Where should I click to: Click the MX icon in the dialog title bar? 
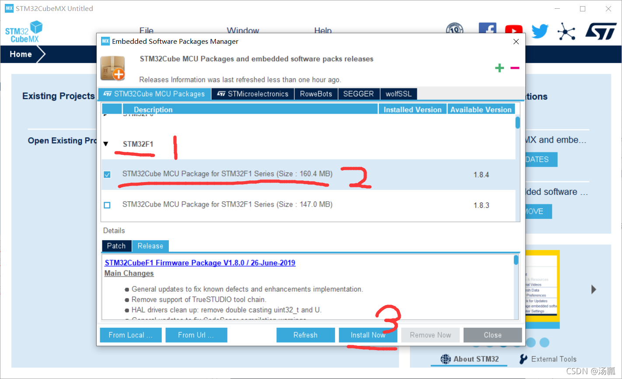pyautogui.click(x=105, y=41)
